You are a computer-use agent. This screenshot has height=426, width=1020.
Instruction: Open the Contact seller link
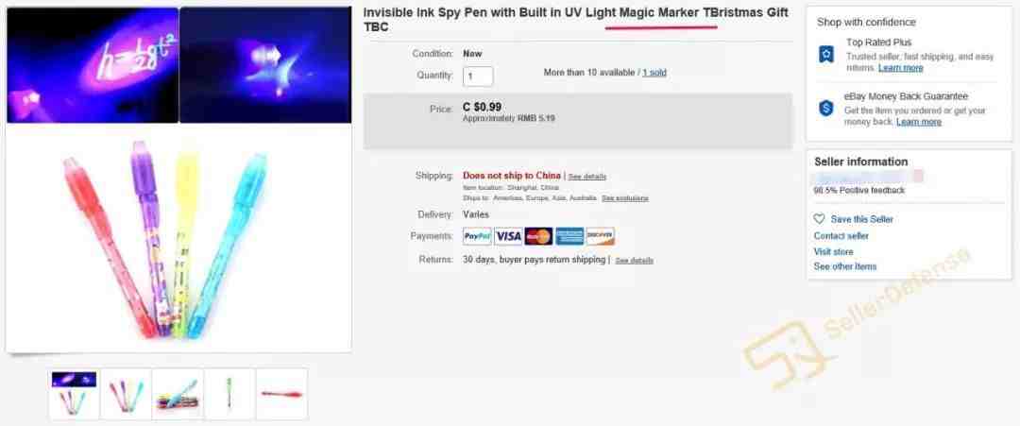[x=841, y=236]
